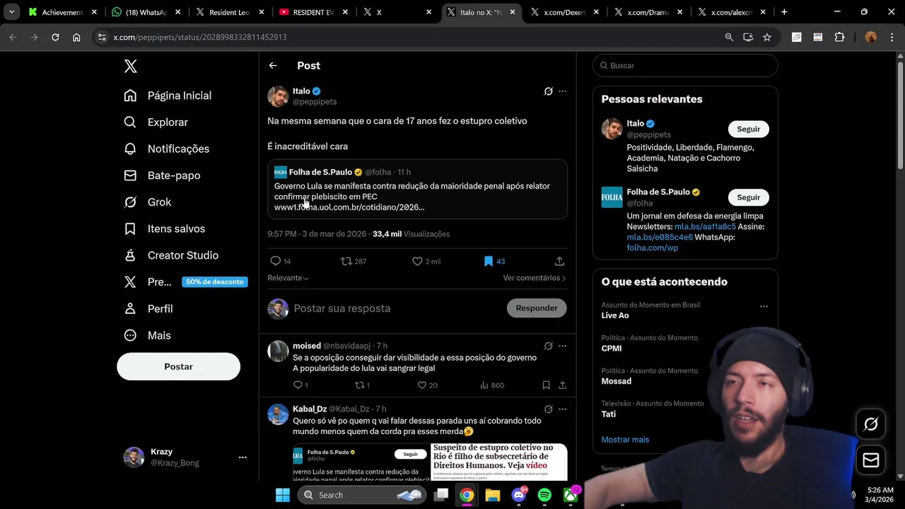905x509 pixels.
Task: Open Grok icon on Italo's post
Action: tap(548, 91)
